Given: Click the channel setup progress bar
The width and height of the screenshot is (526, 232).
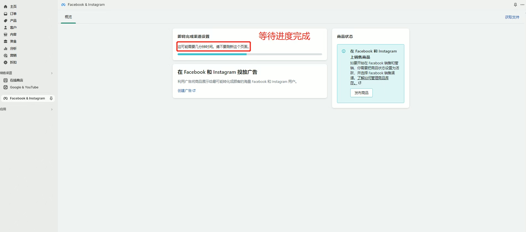Looking at the screenshot, I should 250,54.
